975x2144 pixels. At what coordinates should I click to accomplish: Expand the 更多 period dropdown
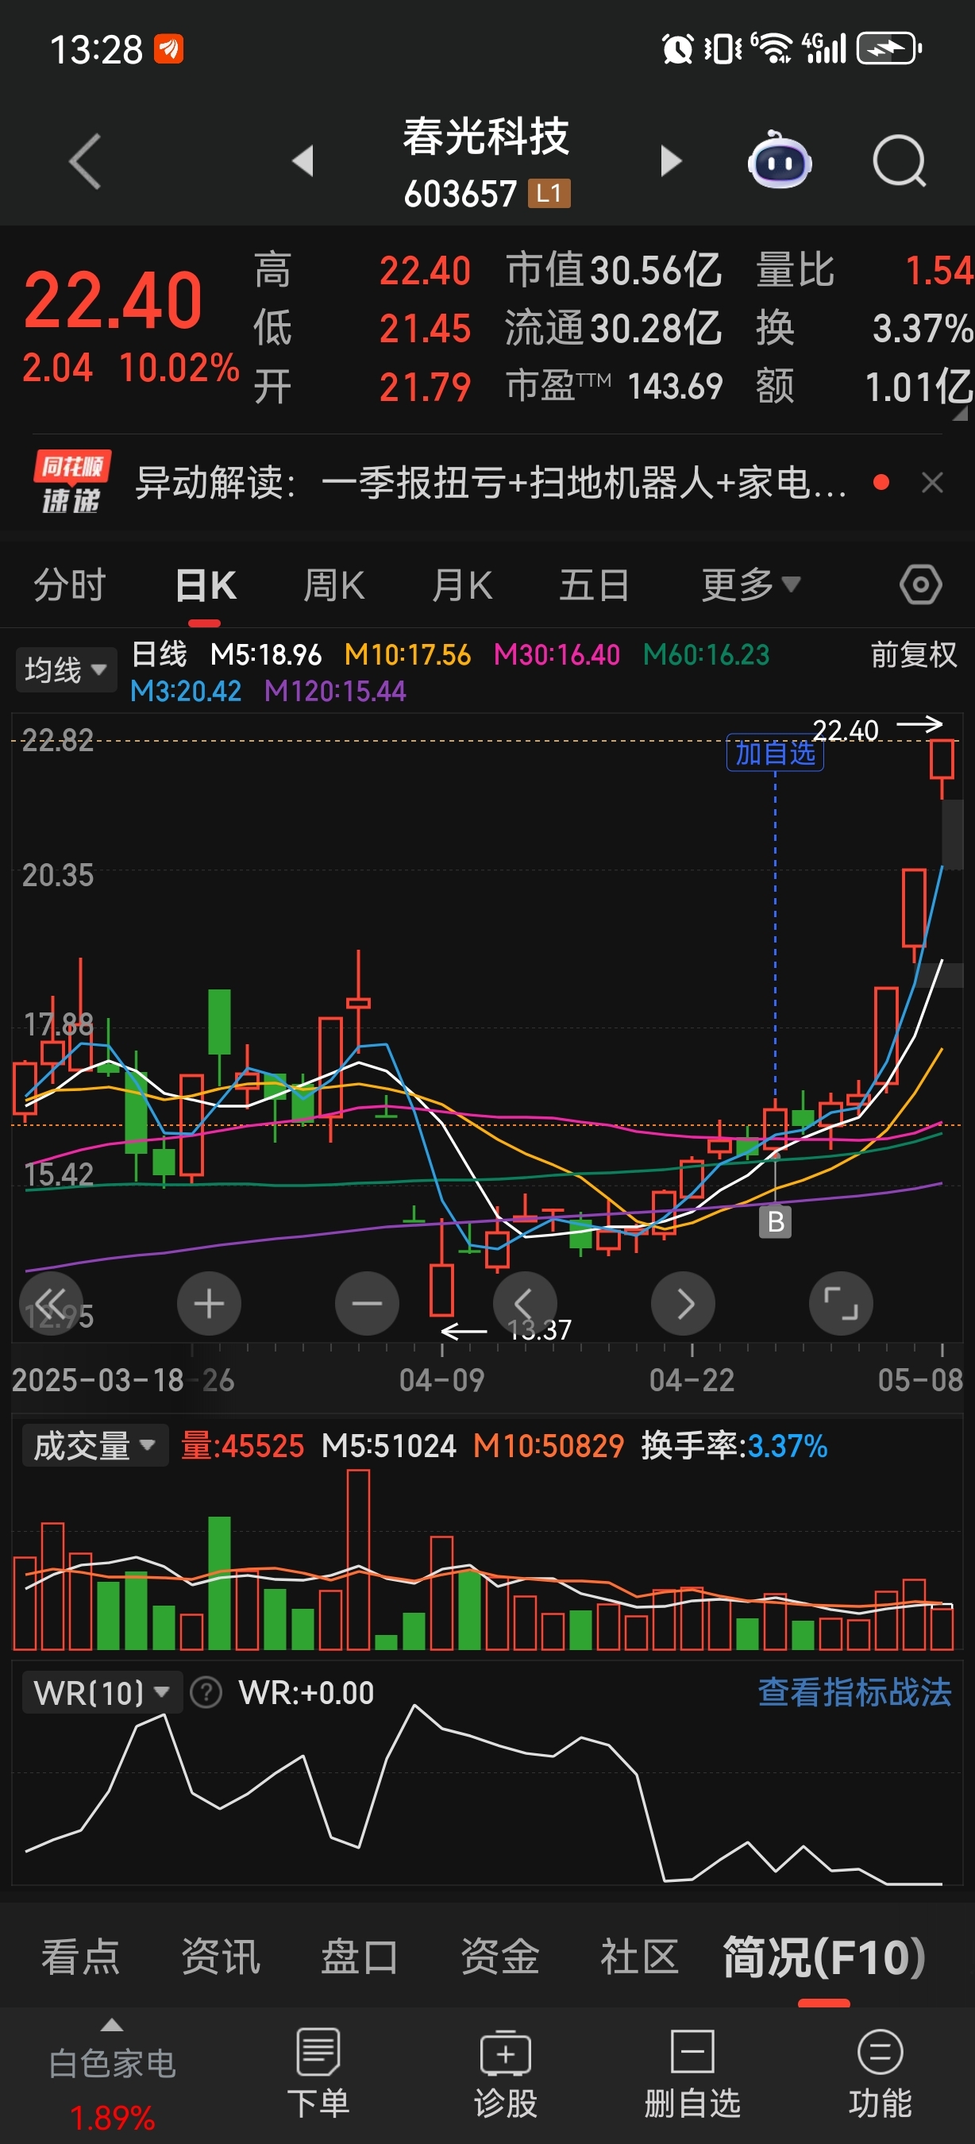(750, 585)
